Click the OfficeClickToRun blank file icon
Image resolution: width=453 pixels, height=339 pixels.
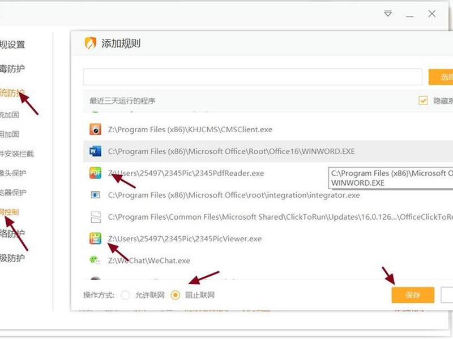pyautogui.click(x=96, y=217)
